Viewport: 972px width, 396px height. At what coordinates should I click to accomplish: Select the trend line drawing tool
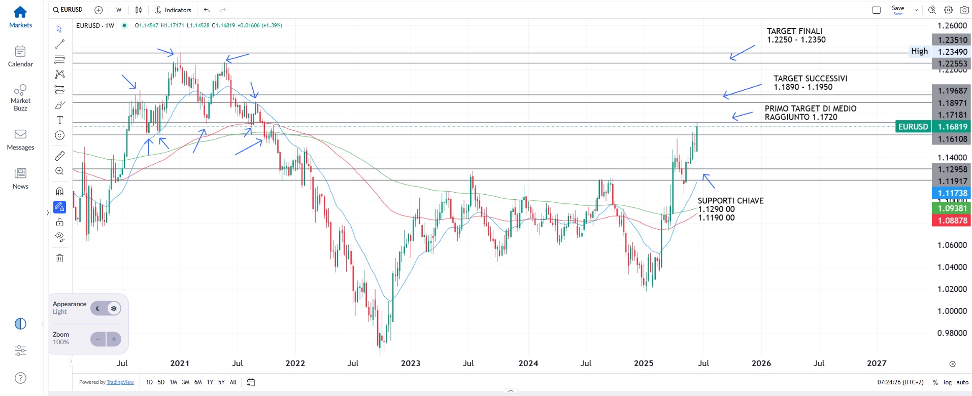[59, 44]
